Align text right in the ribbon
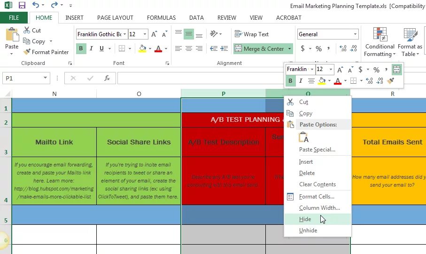 point(199,48)
